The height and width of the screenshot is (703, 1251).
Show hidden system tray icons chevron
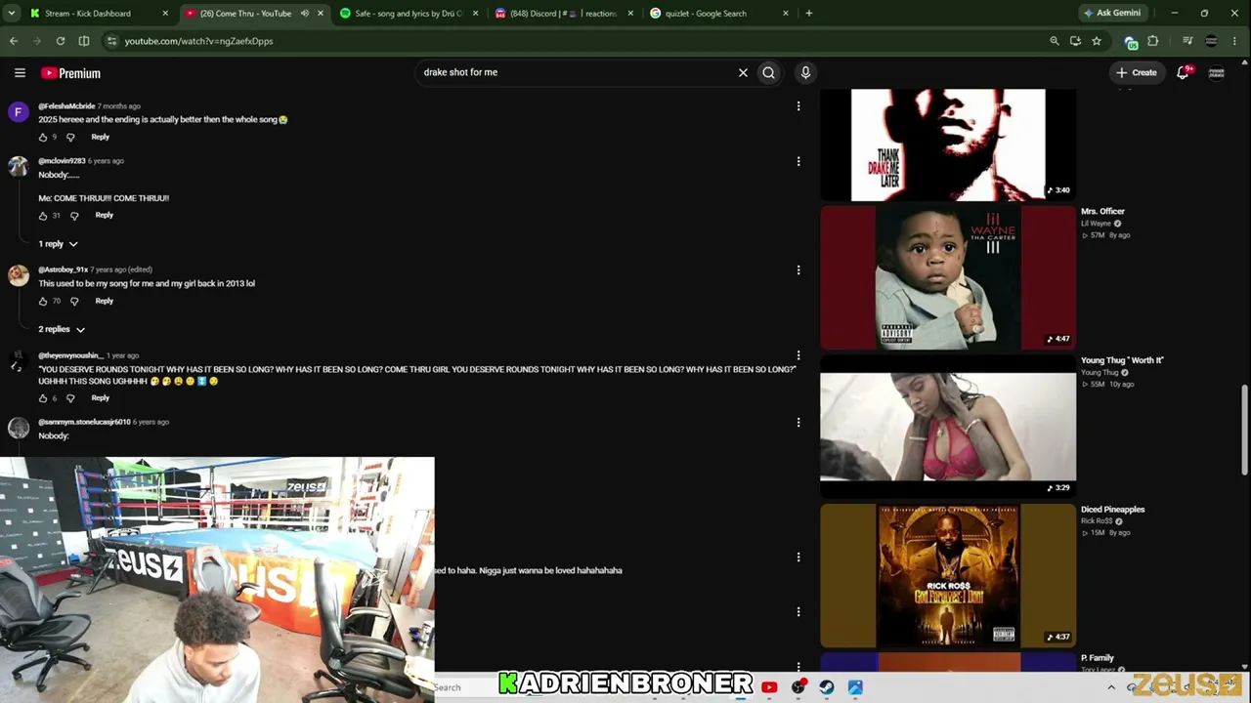[1111, 687]
